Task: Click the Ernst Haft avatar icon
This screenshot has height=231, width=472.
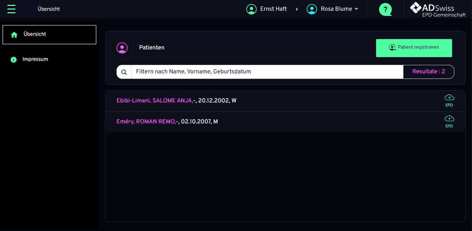Action: tap(251, 9)
